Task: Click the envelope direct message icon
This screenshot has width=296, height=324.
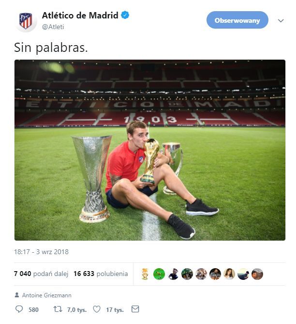Action: click(x=135, y=309)
